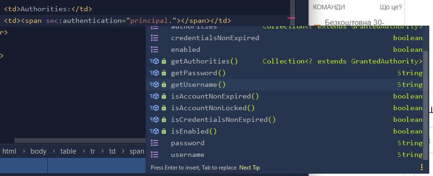433x176 pixels.
Task: Open completion popup options three-dot menu
Action: (422, 167)
